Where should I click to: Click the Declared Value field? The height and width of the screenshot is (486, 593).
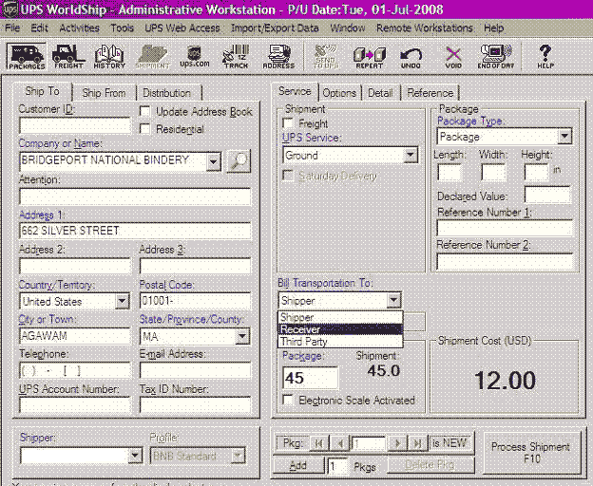click(547, 196)
